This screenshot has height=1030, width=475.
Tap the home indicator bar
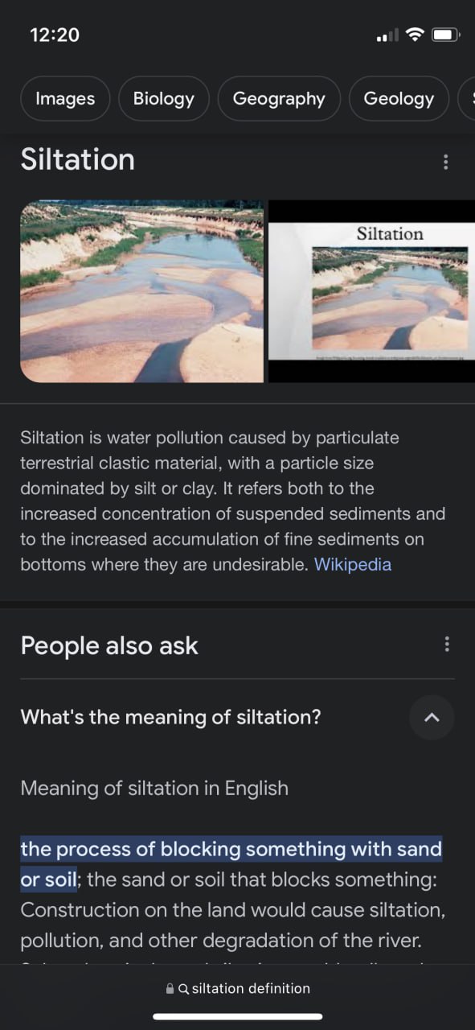(238, 1016)
